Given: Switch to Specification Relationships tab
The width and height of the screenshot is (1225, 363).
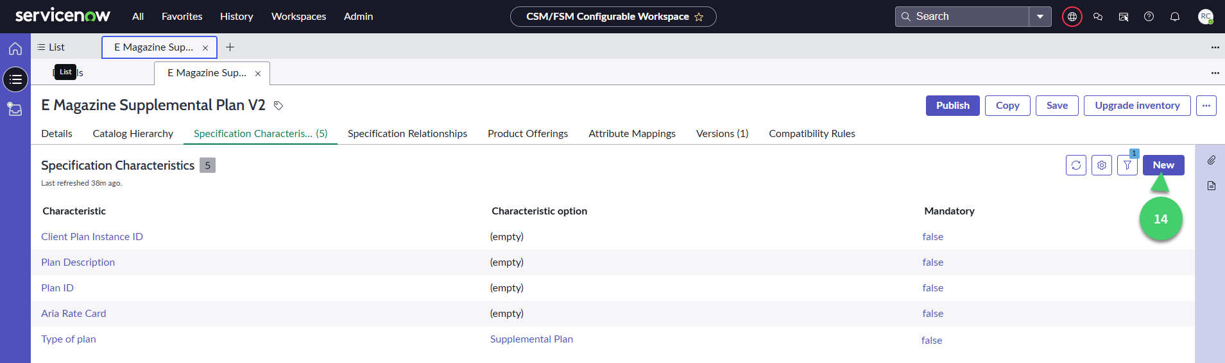Looking at the screenshot, I should click(x=407, y=134).
